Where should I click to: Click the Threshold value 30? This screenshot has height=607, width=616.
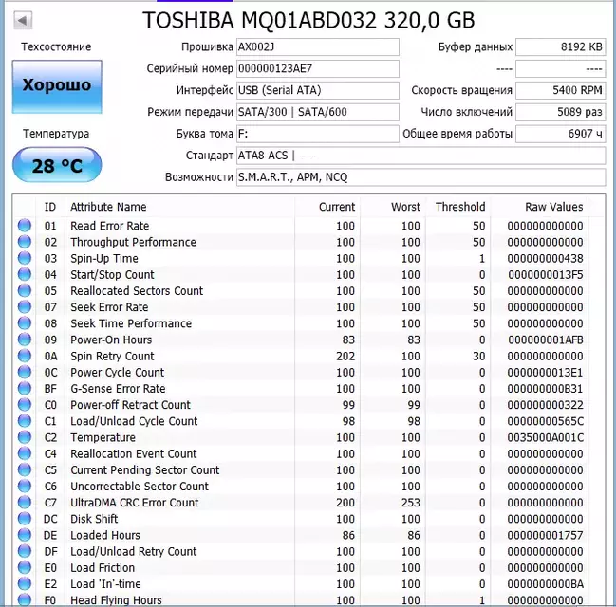tap(479, 356)
